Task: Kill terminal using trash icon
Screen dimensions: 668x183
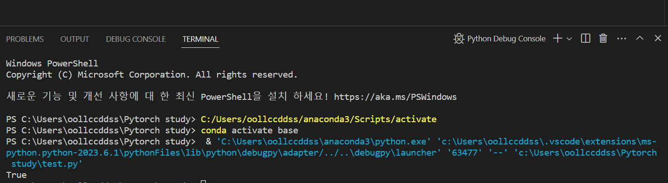Action: tap(603, 39)
